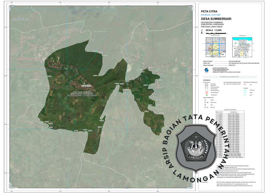Click the black facility dot legend symbol

pos(224,84)
